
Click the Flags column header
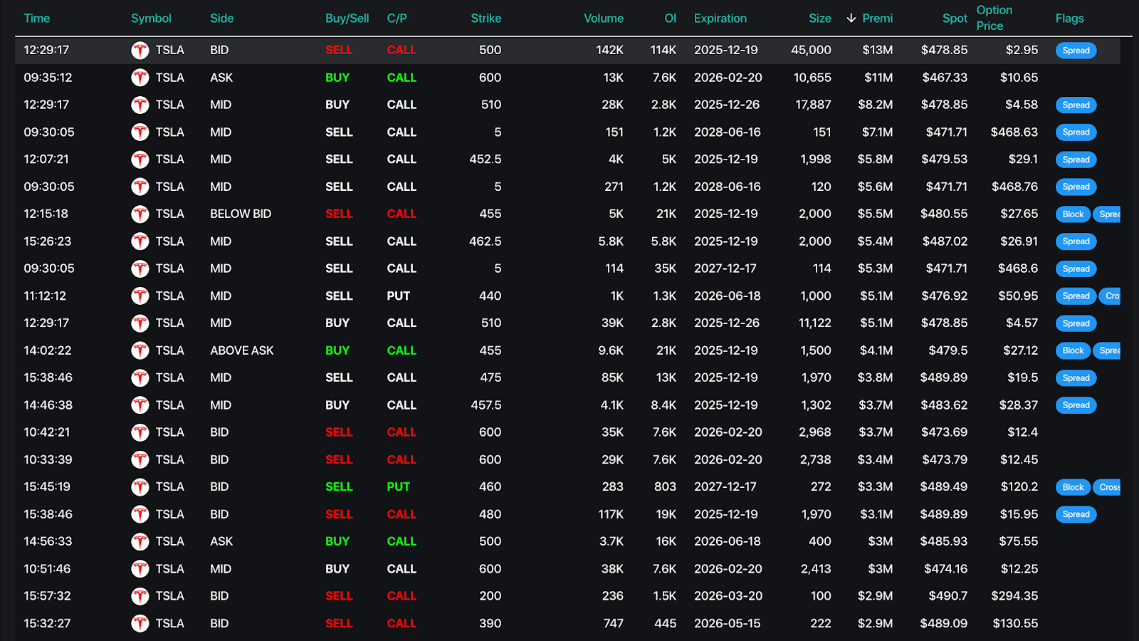click(x=1069, y=19)
